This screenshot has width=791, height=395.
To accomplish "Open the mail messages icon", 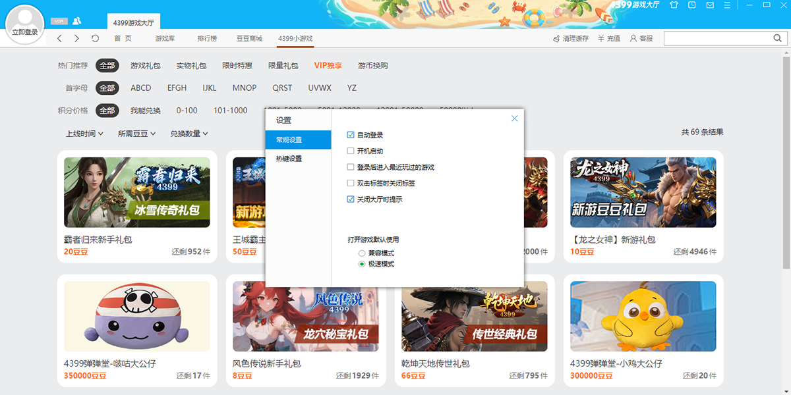I will tap(710, 5).
